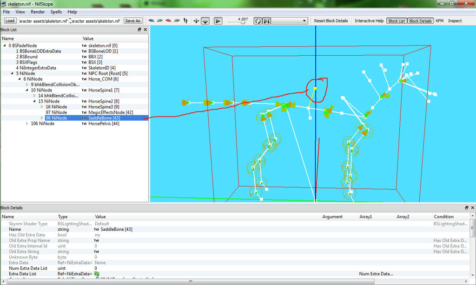Click the Save As button

tap(132, 20)
